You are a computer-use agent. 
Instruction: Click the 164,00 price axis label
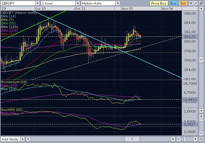click(190, 23)
